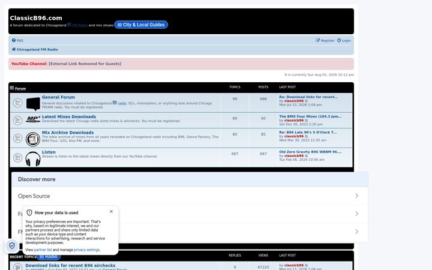The width and height of the screenshot is (432, 270).
Task: Open Mix Archive Downloads forum
Action: (68, 133)
